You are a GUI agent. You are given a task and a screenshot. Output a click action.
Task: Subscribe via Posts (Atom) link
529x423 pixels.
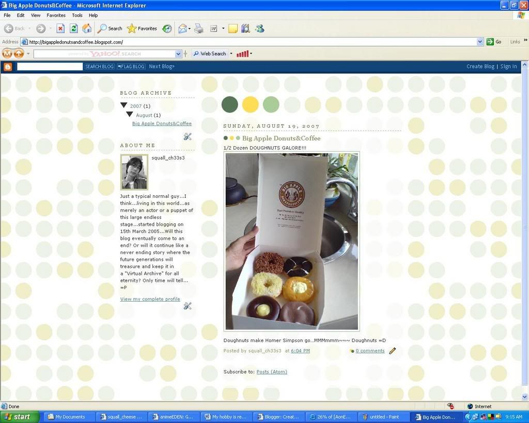[272, 372]
